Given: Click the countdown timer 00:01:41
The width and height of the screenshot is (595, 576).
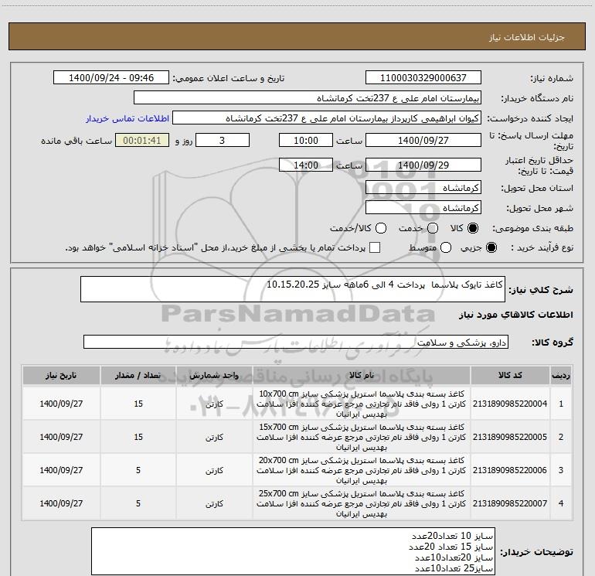Looking at the screenshot, I should tap(142, 140).
